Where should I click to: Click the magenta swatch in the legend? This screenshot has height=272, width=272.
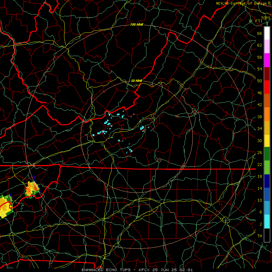pyautogui.click(x=267, y=60)
